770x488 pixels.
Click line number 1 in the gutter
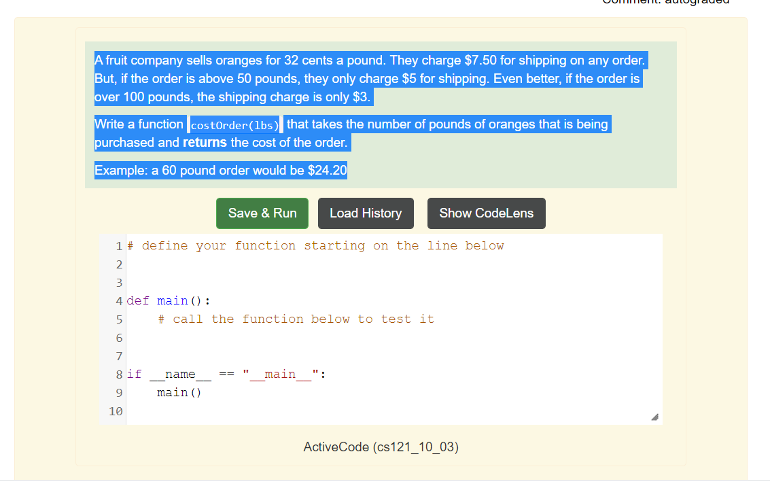click(x=119, y=245)
